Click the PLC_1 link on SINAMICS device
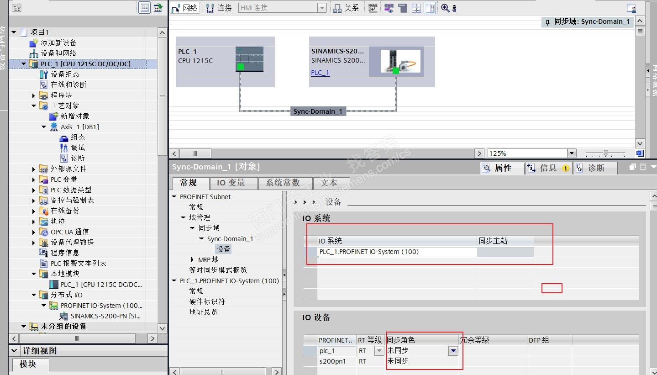The width and height of the screenshot is (657, 375). point(320,73)
